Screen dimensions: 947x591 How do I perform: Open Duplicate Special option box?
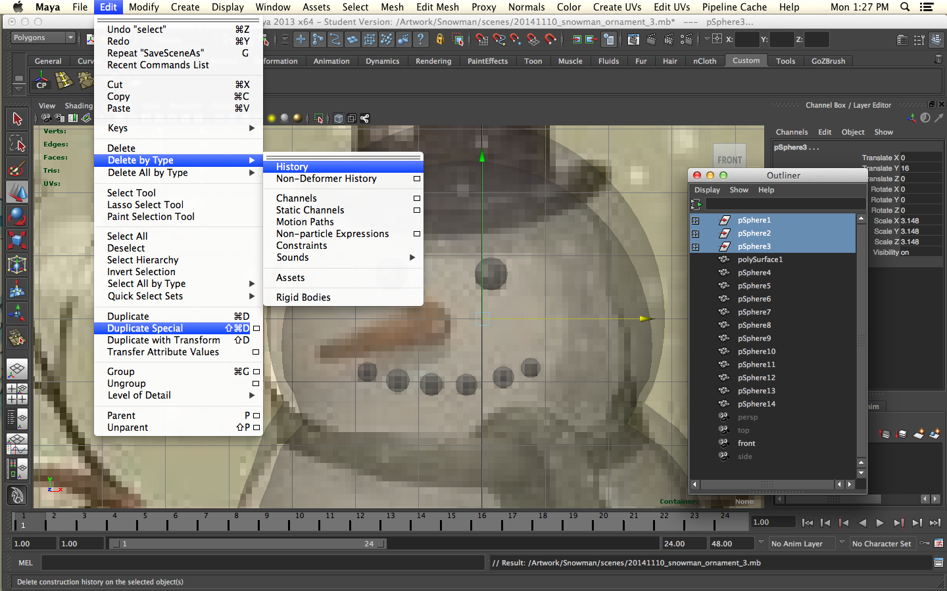tap(256, 328)
